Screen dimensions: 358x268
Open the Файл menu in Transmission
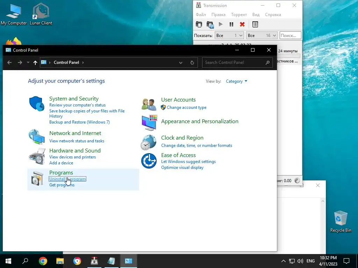pyautogui.click(x=201, y=15)
